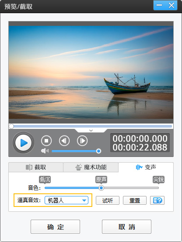Click the video preview image
This screenshot has width=182, height=242.
[91, 72]
